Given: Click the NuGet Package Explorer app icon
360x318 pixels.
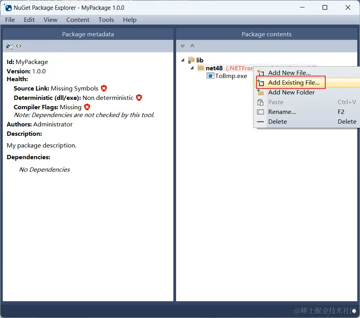Looking at the screenshot, I should [x=8, y=8].
